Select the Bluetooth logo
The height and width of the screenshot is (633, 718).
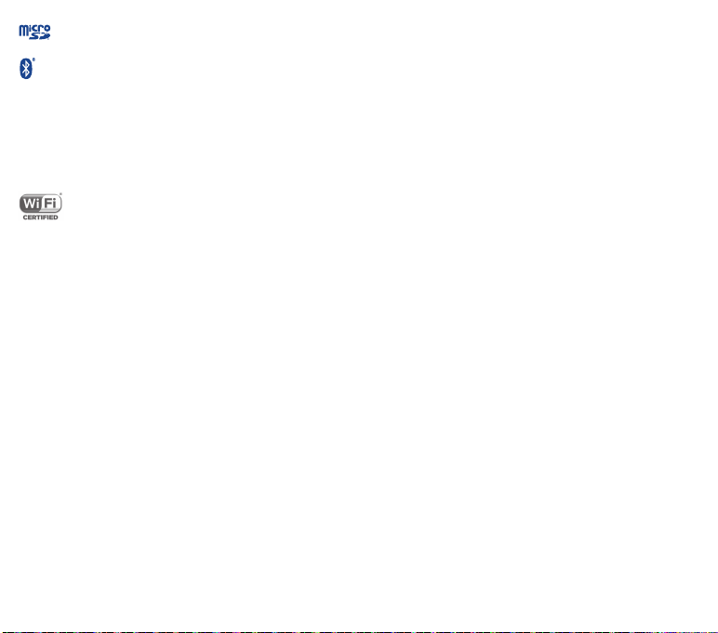tap(27, 69)
